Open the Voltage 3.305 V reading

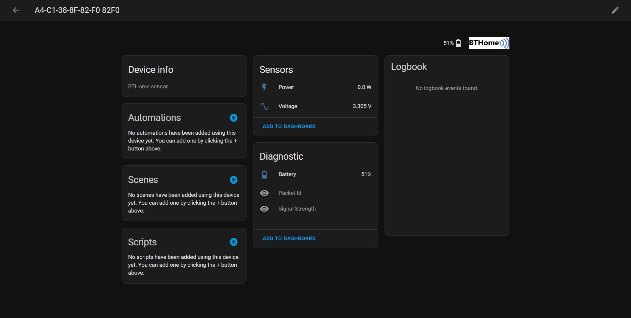pyautogui.click(x=362, y=106)
